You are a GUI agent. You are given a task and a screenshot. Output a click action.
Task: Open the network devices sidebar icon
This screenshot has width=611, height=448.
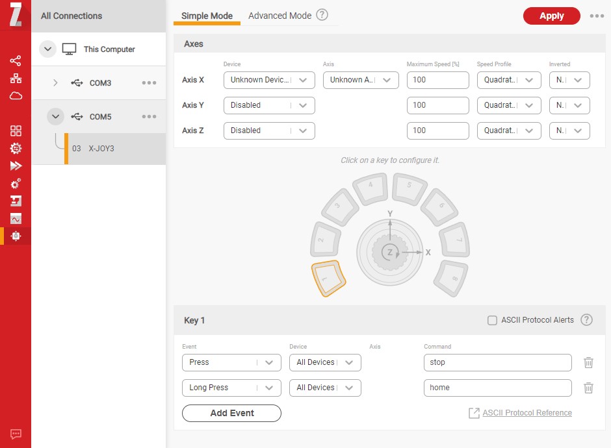(16, 78)
